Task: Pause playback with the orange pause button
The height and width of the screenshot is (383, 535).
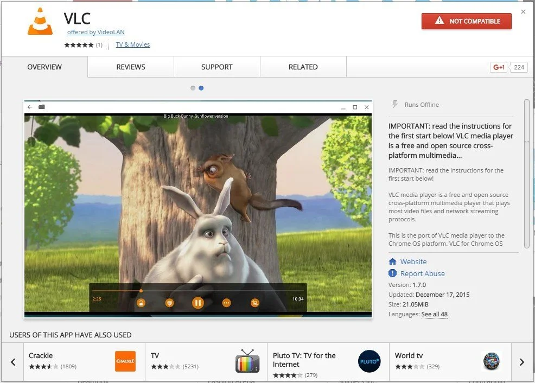Action: (198, 303)
